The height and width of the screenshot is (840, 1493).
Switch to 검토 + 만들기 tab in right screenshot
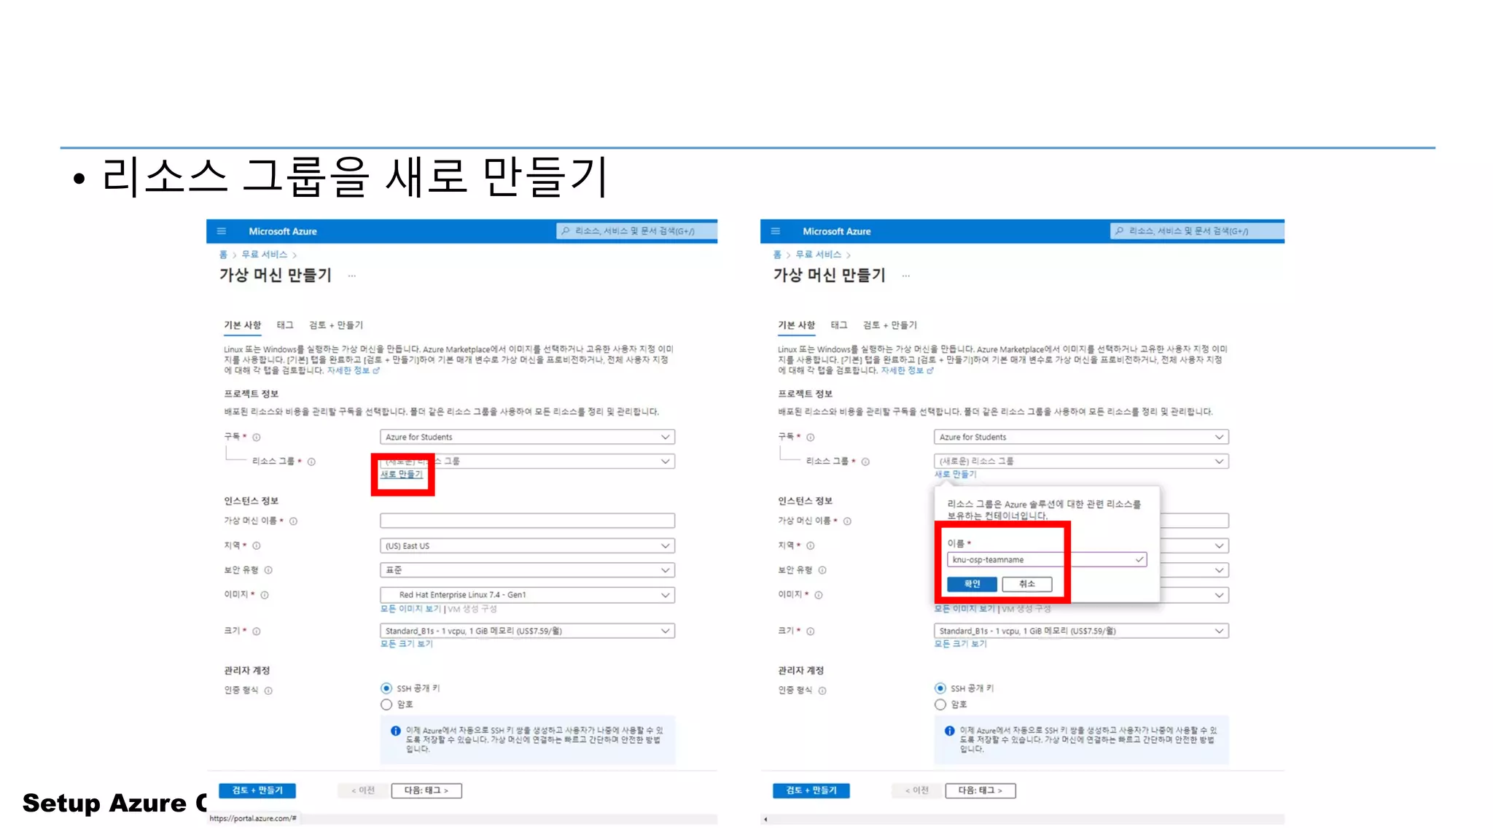pos(890,325)
